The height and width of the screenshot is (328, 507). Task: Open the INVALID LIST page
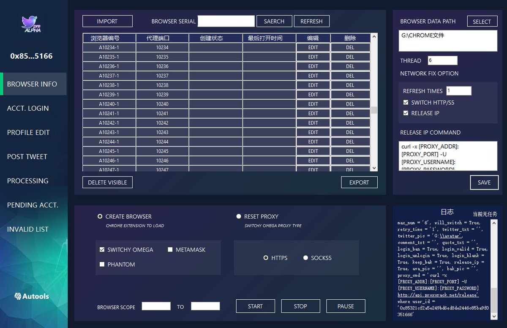pos(28,229)
